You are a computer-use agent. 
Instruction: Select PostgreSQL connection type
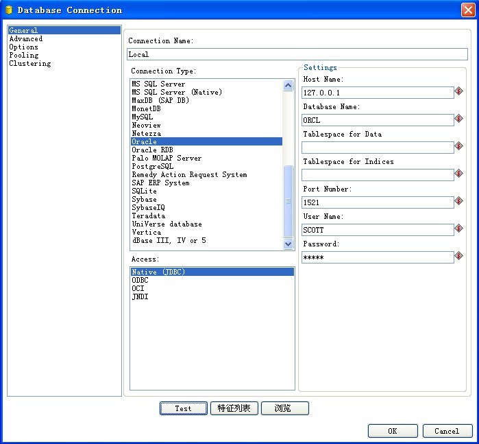(x=206, y=166)
